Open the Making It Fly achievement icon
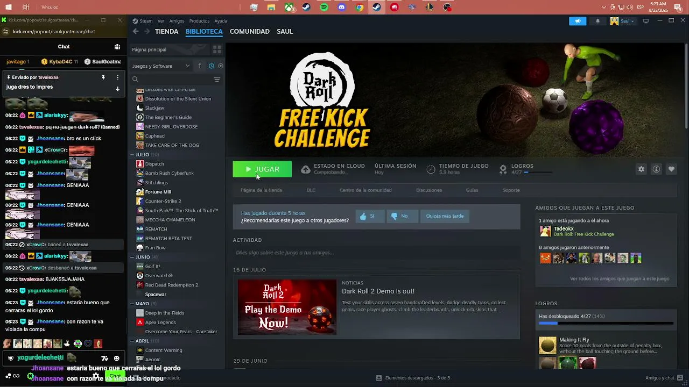689x387 pixels. pos(547,346)
